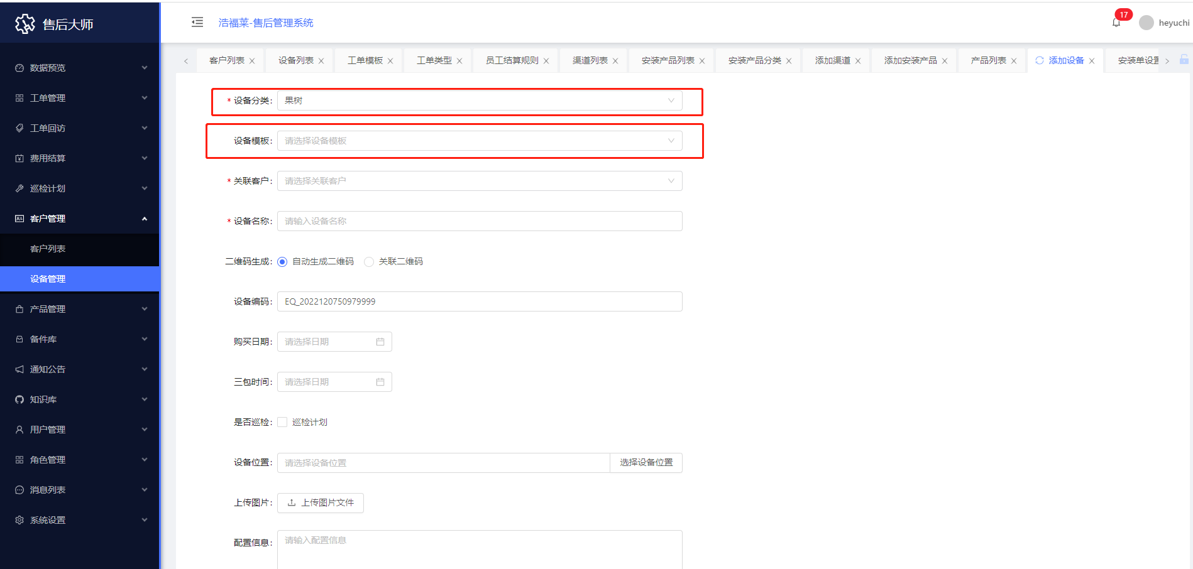Open 客户列表 in the sidebar
Image resolution: width=1193 pixels, height=569 pixels.
pos(48,249)
